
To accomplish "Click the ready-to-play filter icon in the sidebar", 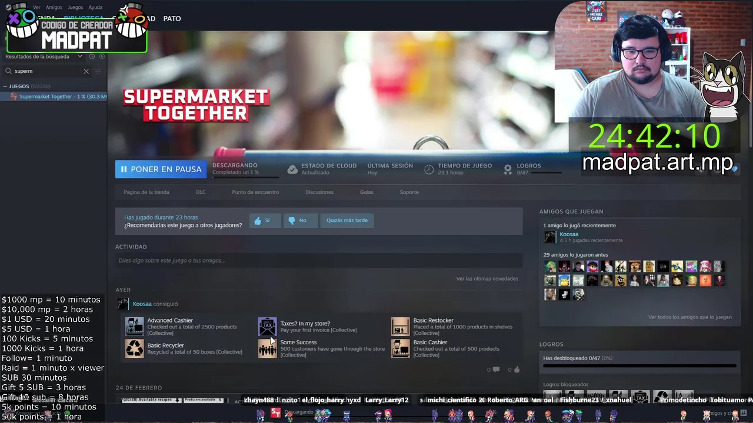I will click(102, 56).
